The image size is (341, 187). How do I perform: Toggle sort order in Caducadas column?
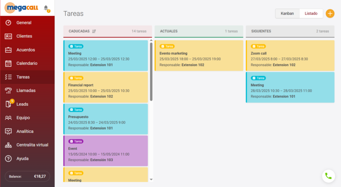click(94, 31)
